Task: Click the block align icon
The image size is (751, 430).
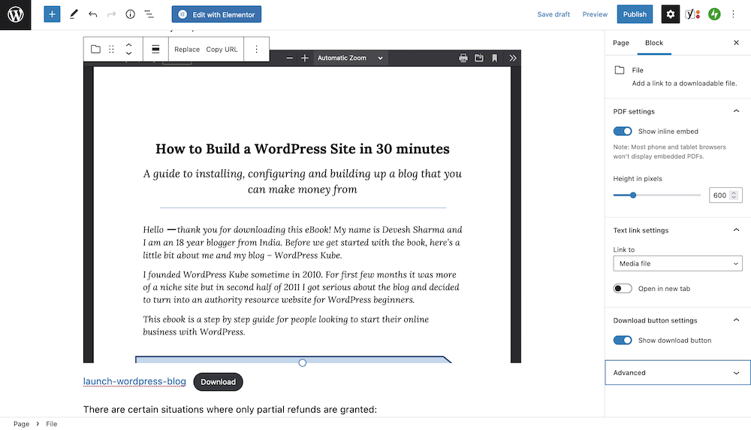Action: point(155,50)
